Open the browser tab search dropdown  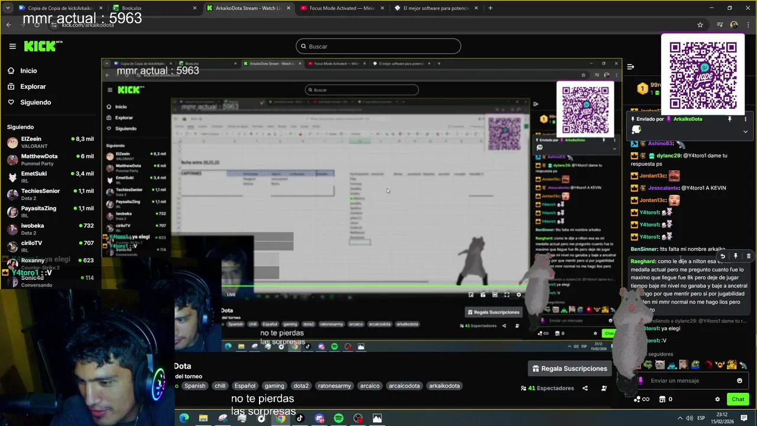[8, 8]
